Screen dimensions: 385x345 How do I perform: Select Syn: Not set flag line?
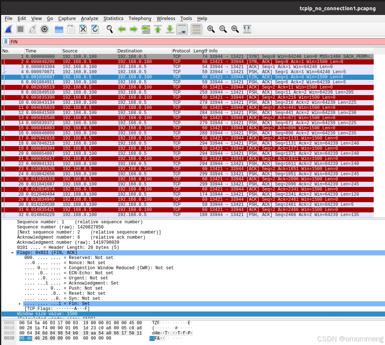62,299
